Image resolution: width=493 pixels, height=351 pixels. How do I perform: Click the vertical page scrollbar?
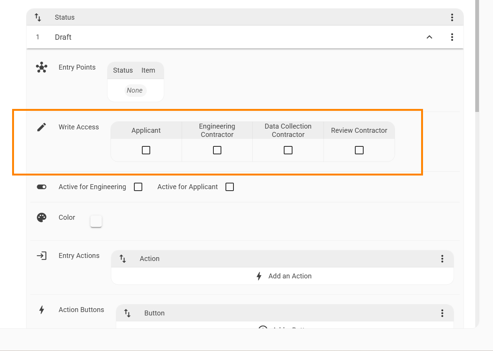point(477,57)
